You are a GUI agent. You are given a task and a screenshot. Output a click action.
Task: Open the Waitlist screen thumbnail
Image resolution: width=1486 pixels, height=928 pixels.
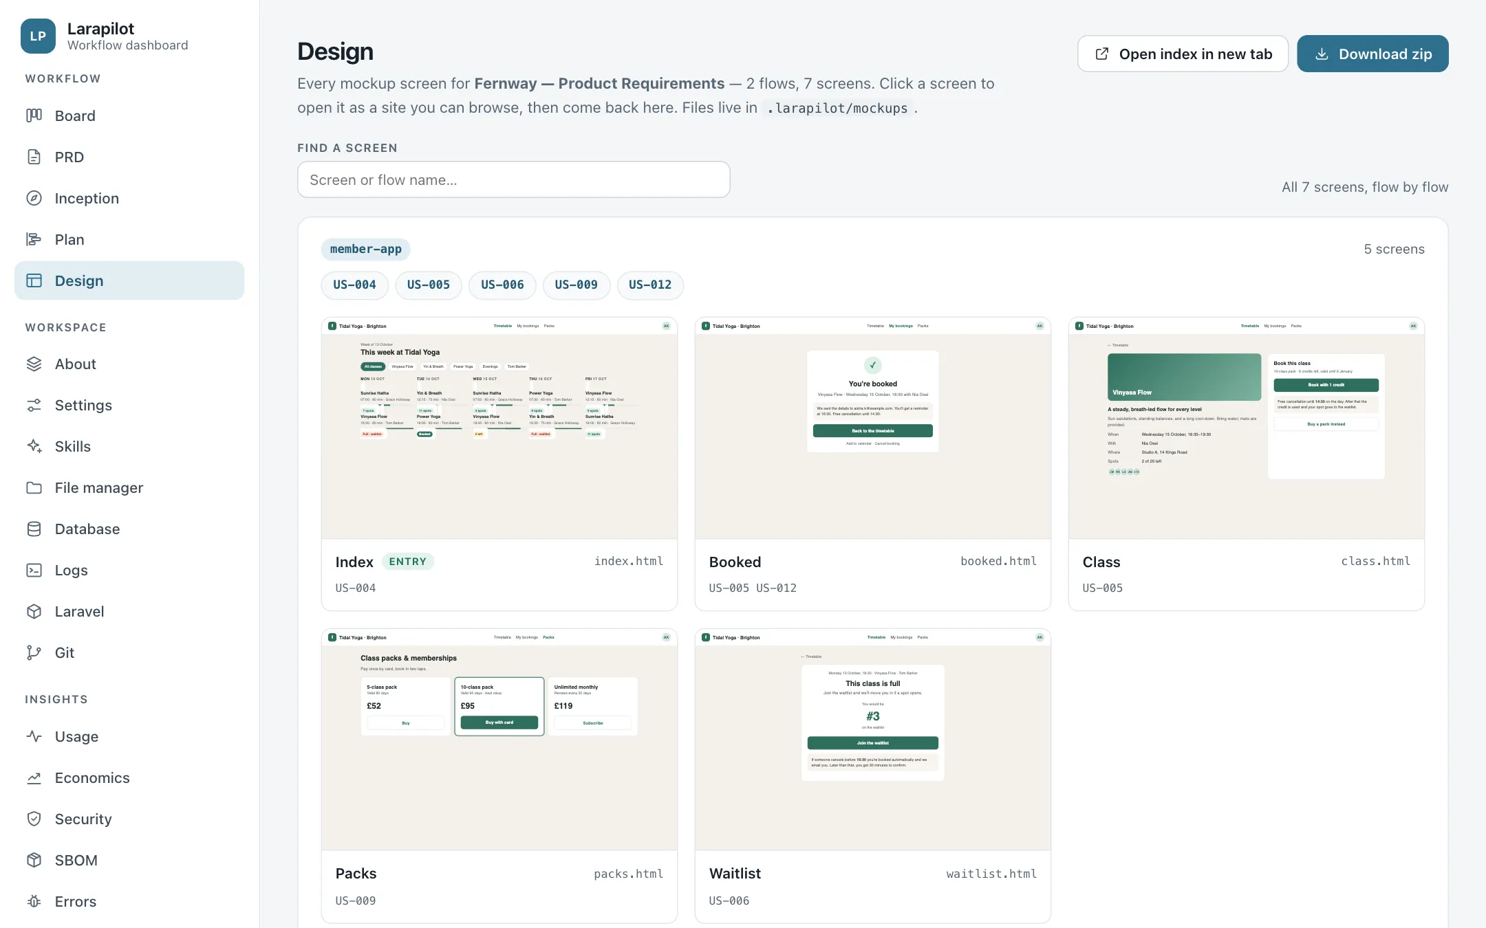(873, 740)
